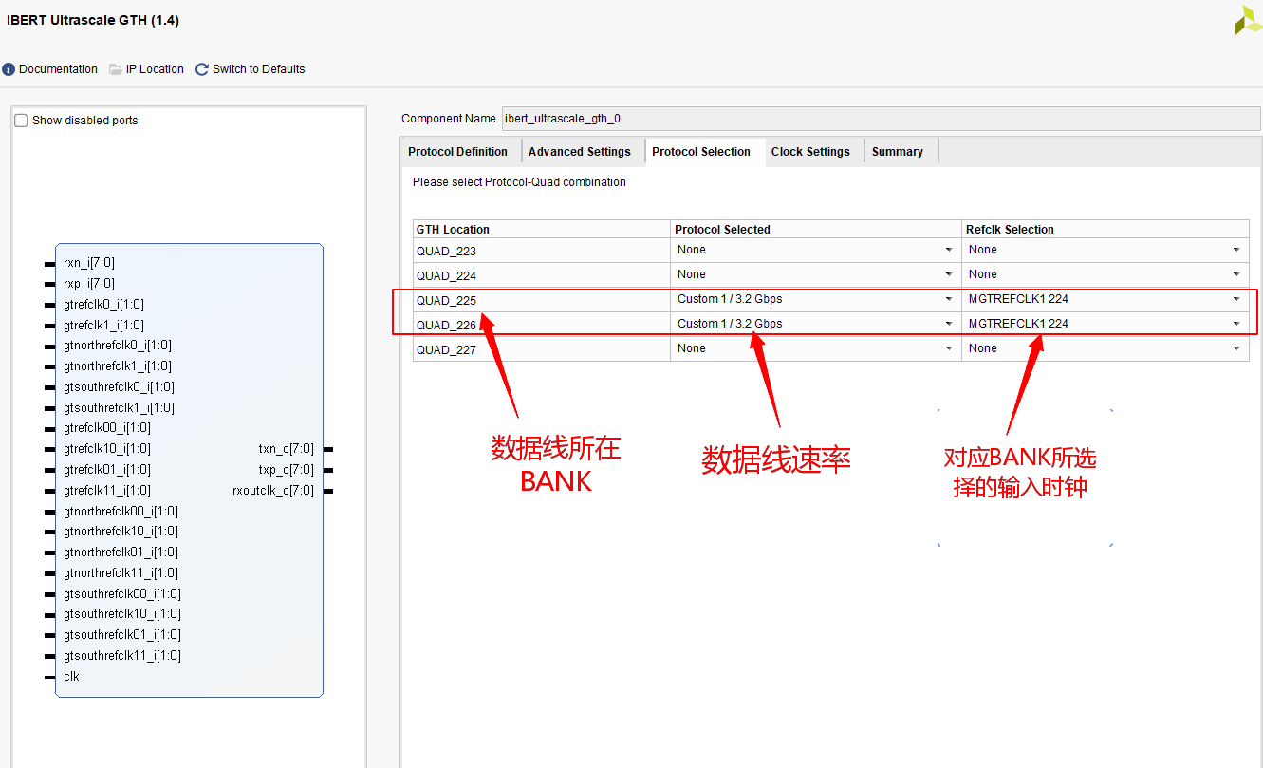This screenshot has width=1263, height=768.
Task: Open QUAD_225 Custom 1 / 3.2 Gbps protocol dropdown
Action: (948, 298)
